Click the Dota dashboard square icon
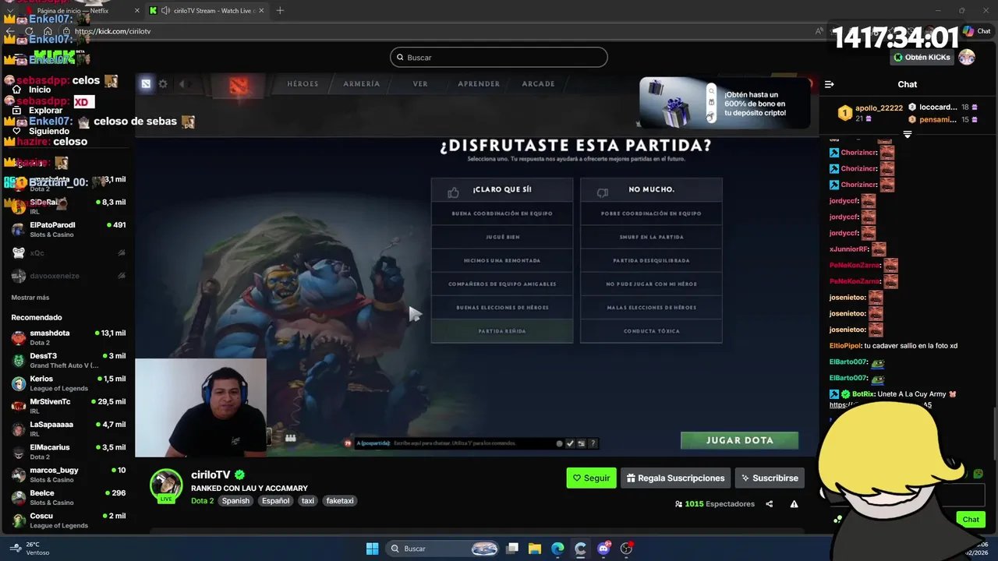Viewport: 998px width, 561px height. coord(146,84)
